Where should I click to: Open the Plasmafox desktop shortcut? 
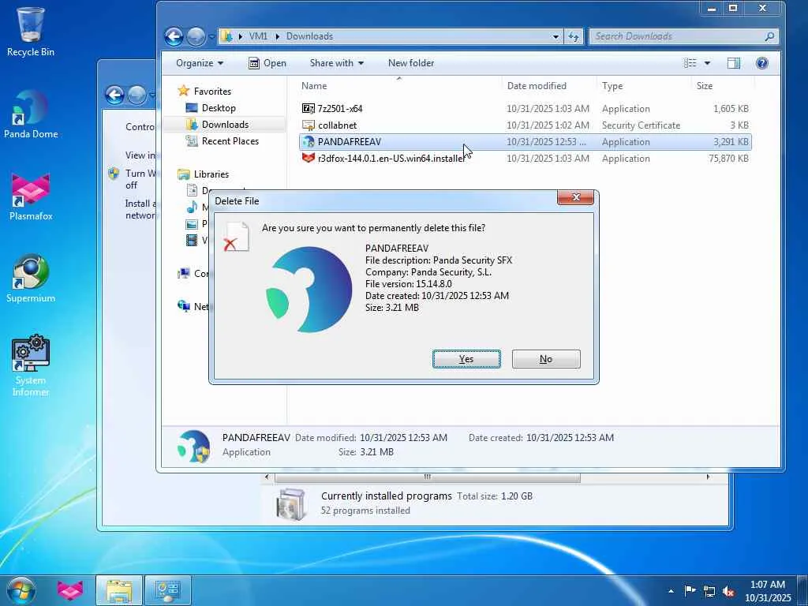(x=31, y=196)
